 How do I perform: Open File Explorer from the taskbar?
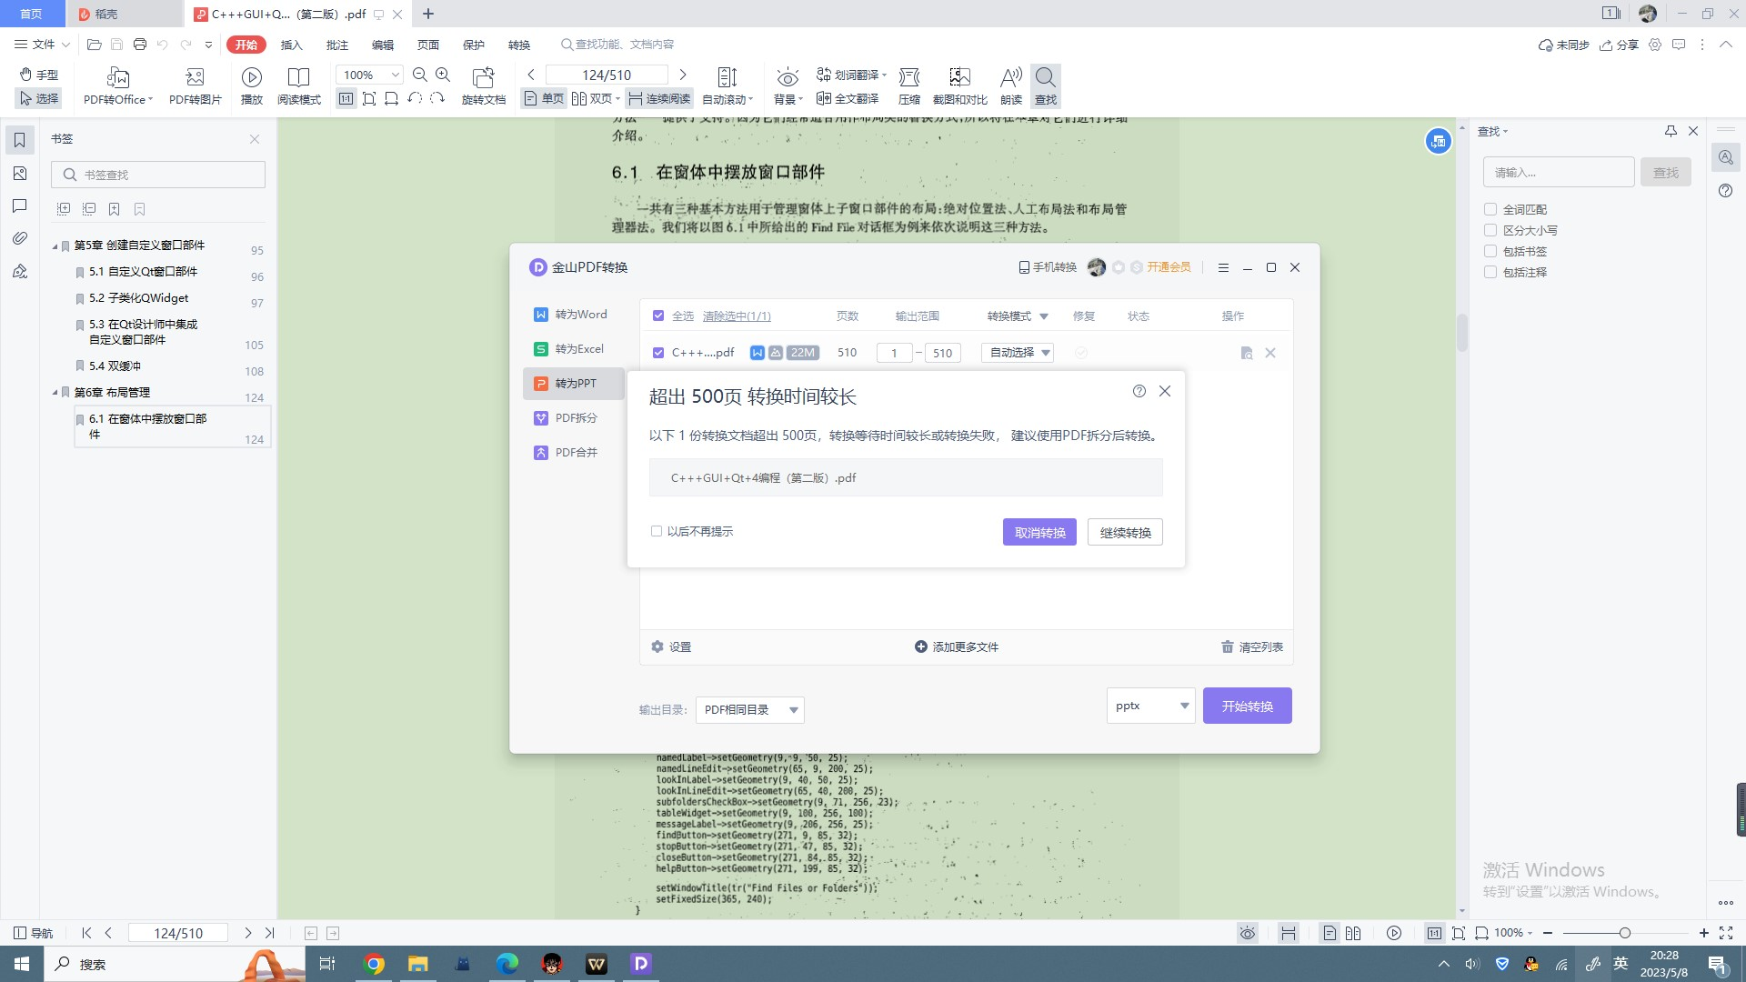[417, 964]
